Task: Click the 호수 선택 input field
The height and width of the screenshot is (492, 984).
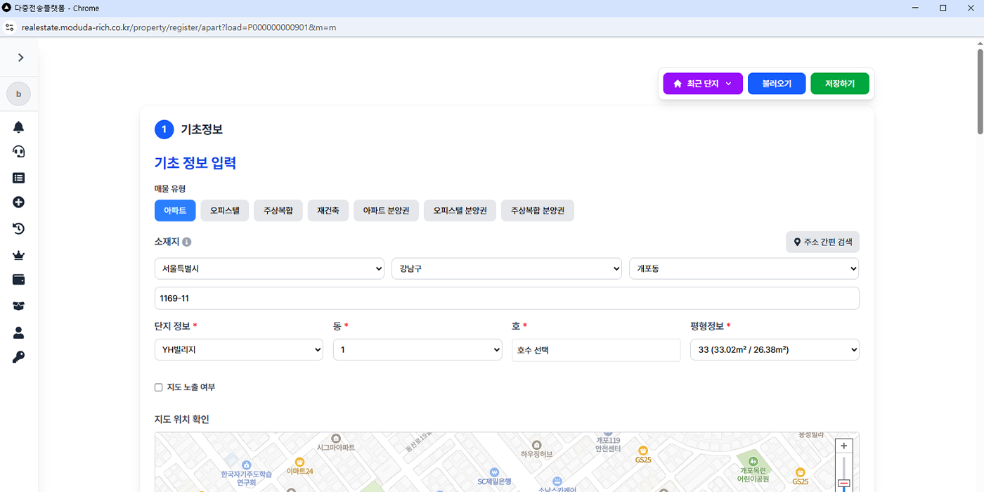Action: (596, 350)
